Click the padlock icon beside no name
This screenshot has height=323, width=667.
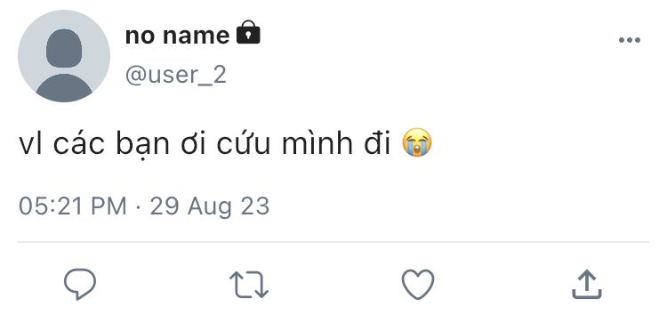click(248, 32)
